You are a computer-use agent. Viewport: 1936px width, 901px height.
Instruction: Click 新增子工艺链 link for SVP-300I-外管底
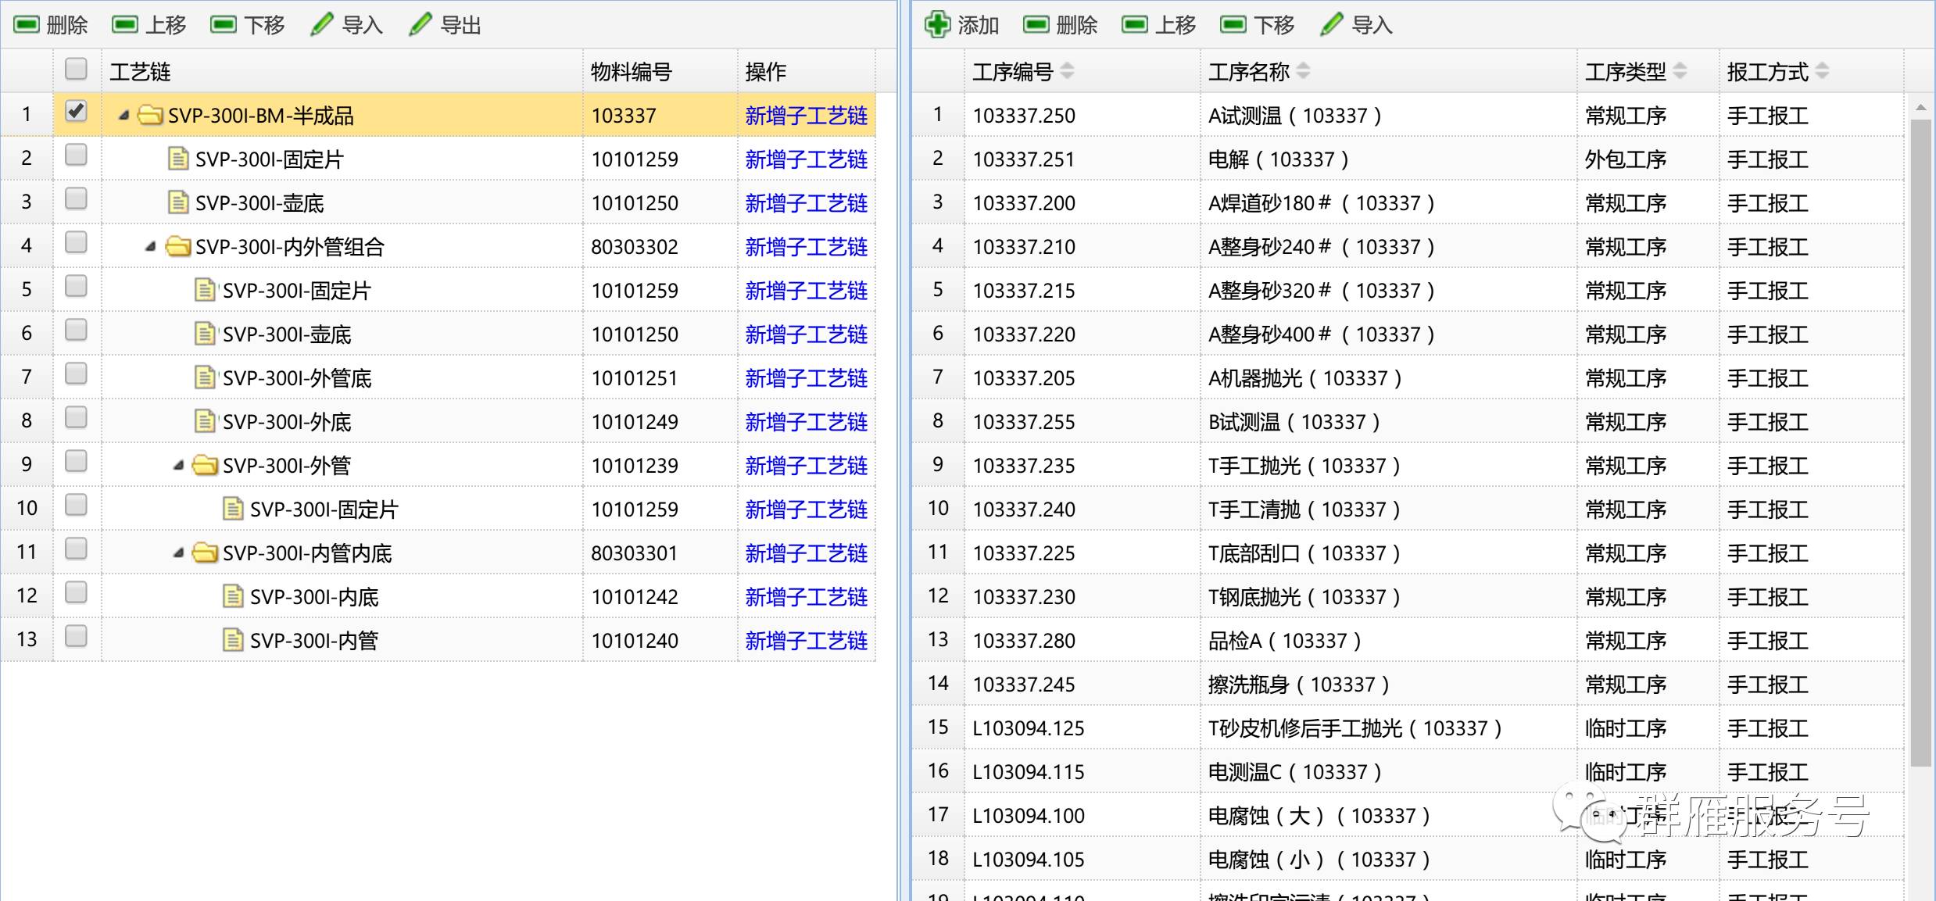pyautogui.click(x=806, y=378)
